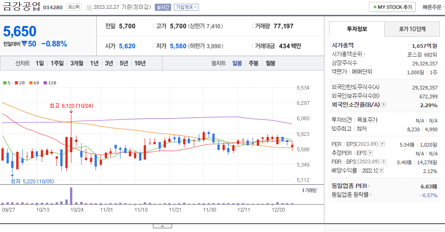This screenshot has height=232, width=445.
Task: Click help icon next to 배당수익률 2022.12
Action: (x=381, y=171)
